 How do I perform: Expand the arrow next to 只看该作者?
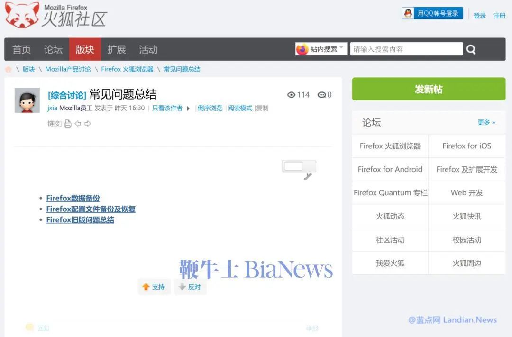point(188,109)
